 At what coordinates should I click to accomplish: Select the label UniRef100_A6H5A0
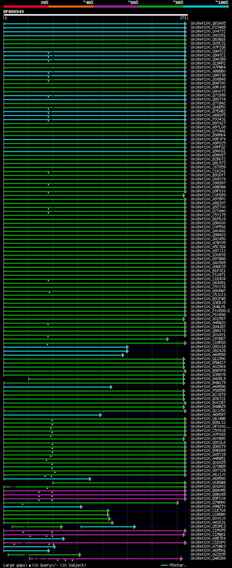coord(208,478)
